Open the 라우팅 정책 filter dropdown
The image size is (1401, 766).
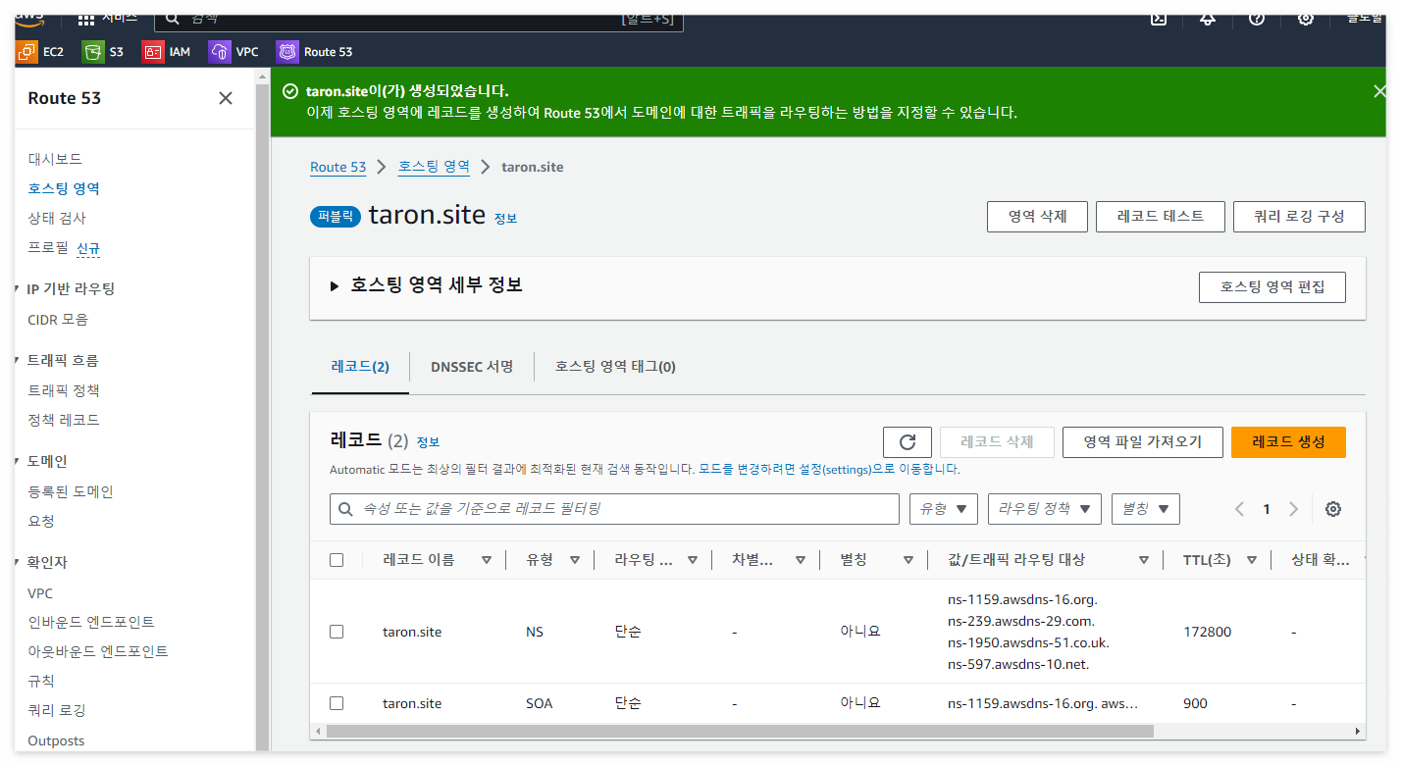[1045, 509]
